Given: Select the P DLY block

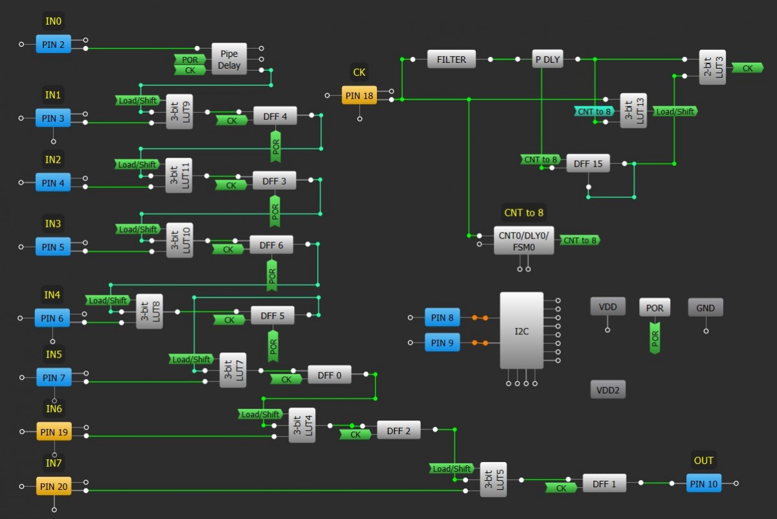Looking at the screenshot, I should [547, 60].
